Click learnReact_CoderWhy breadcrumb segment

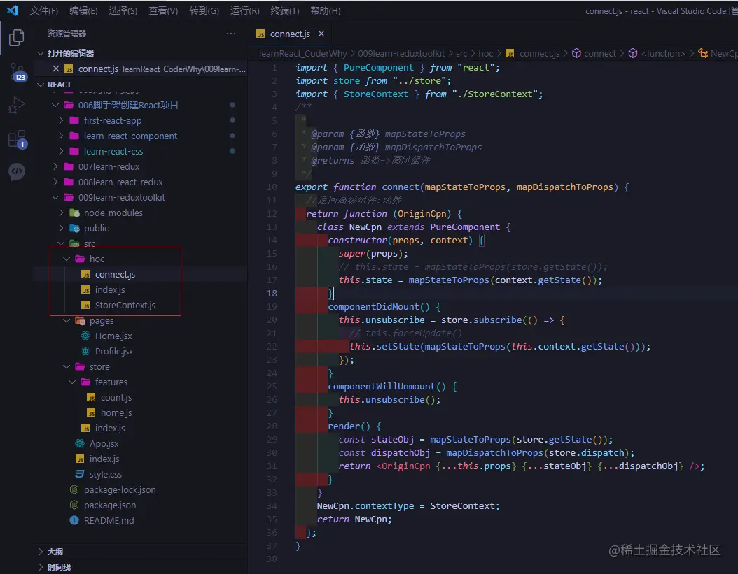point(302,54)
